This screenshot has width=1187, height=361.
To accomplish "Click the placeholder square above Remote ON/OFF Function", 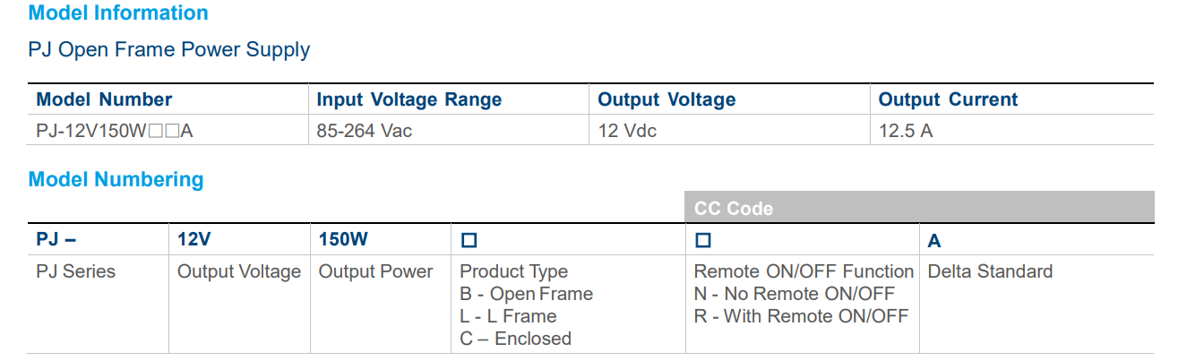I will click(703, 241).
